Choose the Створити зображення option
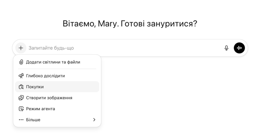 (49, 98)
